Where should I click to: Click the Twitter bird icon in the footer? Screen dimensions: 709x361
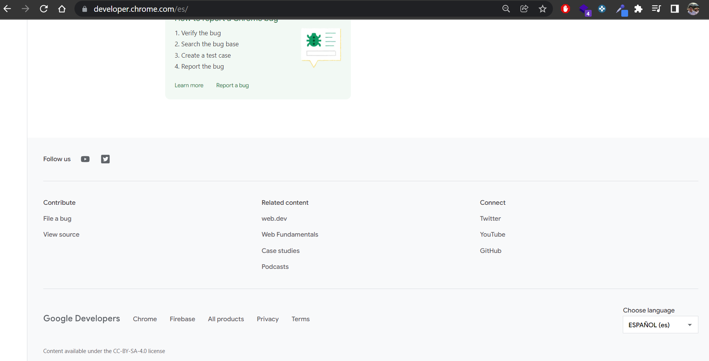105,159
